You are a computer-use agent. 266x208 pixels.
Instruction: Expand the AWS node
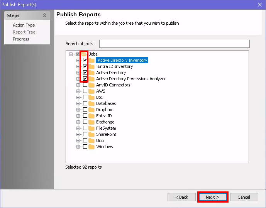(x=78, y=91)
